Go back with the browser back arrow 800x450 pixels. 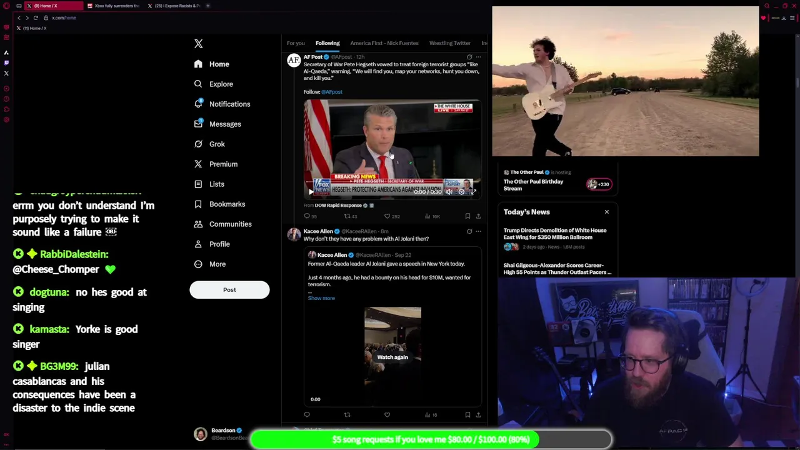click(19, 17)
